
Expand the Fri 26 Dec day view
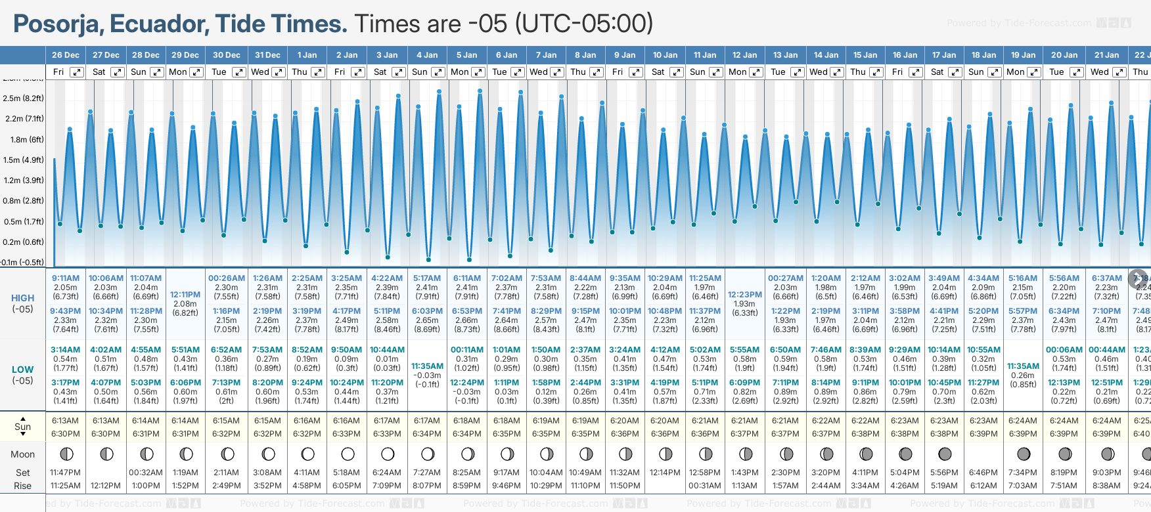(77, 72)
